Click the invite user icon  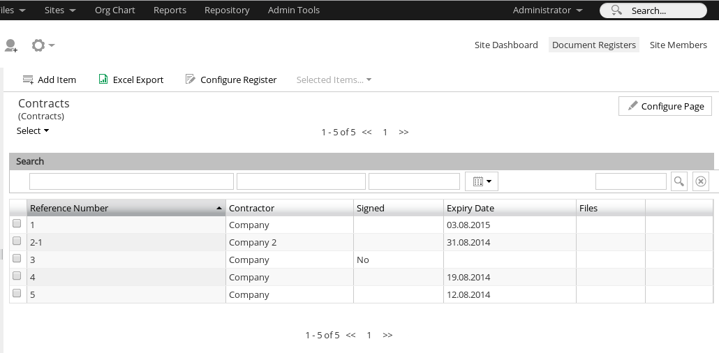point(10,46)
